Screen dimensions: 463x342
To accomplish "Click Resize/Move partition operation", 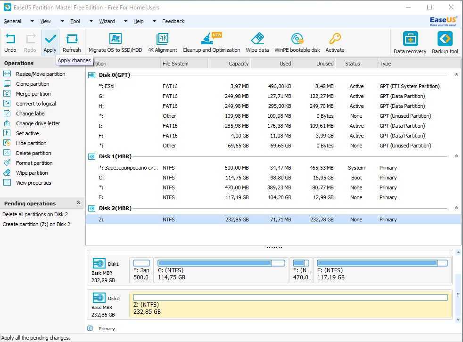I will 41,74.
